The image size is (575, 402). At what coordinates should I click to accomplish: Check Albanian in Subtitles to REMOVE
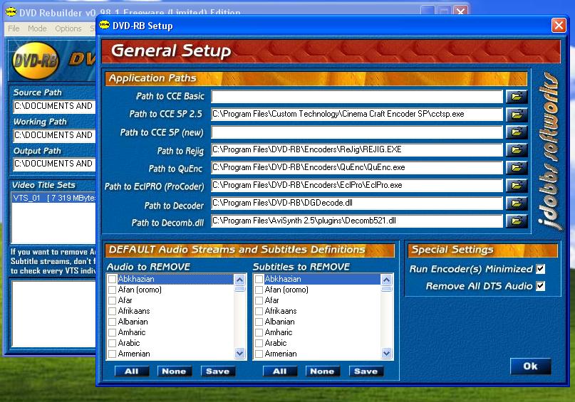pyautogui.click(x=259, y=322)
